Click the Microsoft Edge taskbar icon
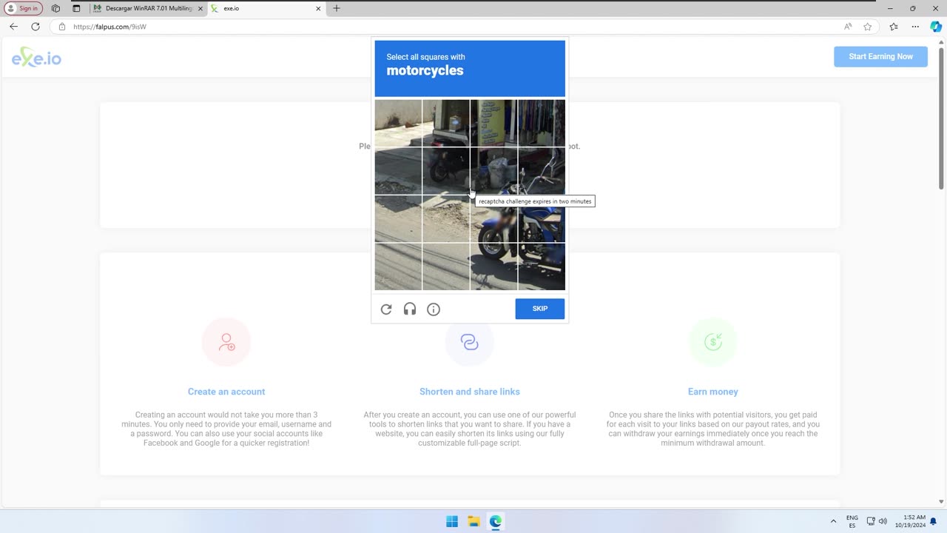Viewport: 947px width, 533px height. point(496,521)
